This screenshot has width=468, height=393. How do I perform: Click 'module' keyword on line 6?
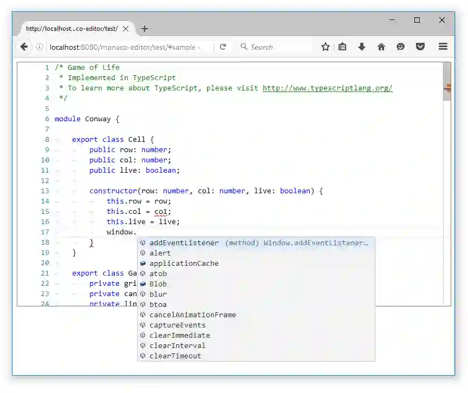pos(68,119)
